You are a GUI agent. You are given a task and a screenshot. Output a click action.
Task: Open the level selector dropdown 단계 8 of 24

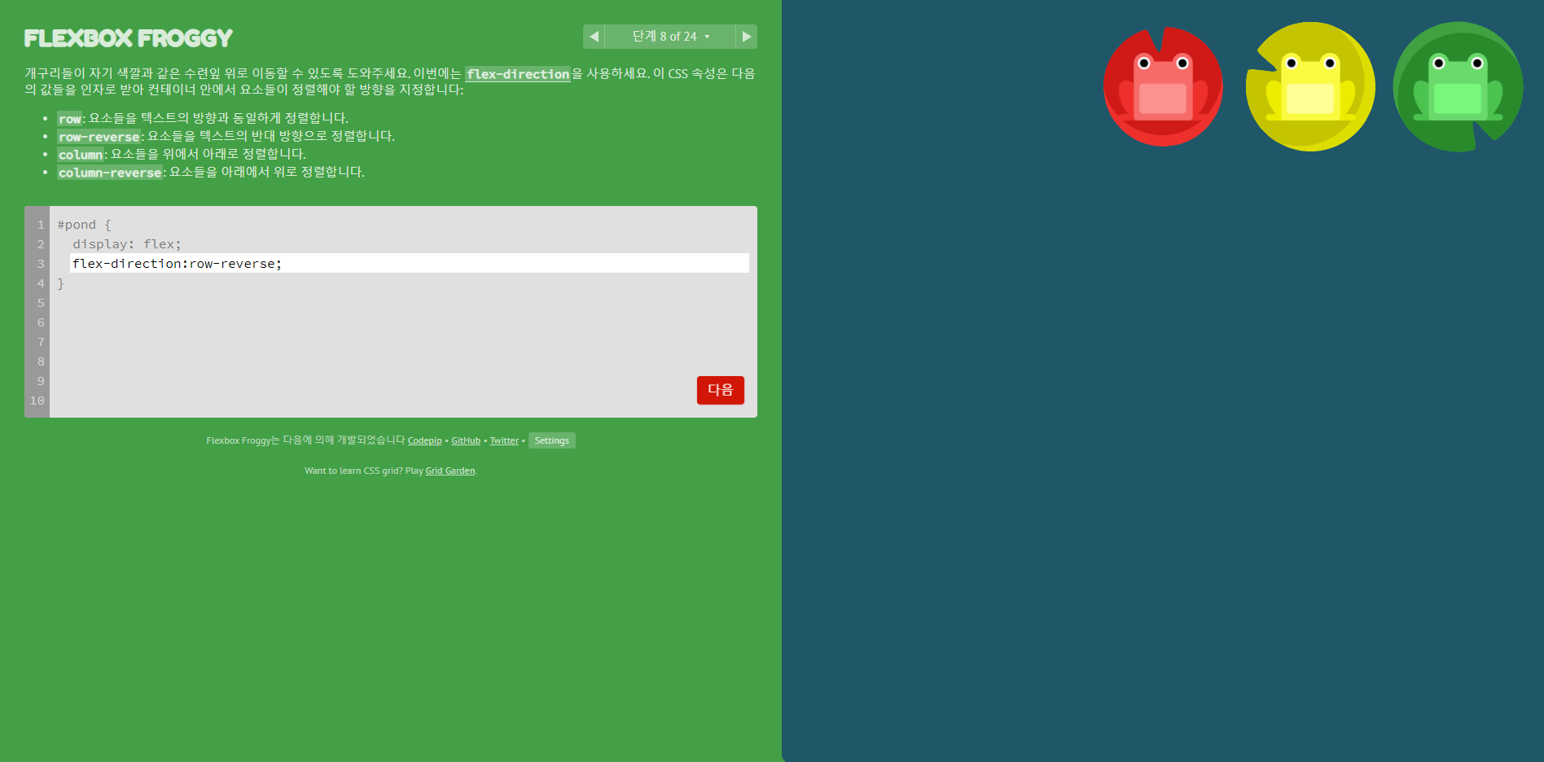[x=670, y=37]
